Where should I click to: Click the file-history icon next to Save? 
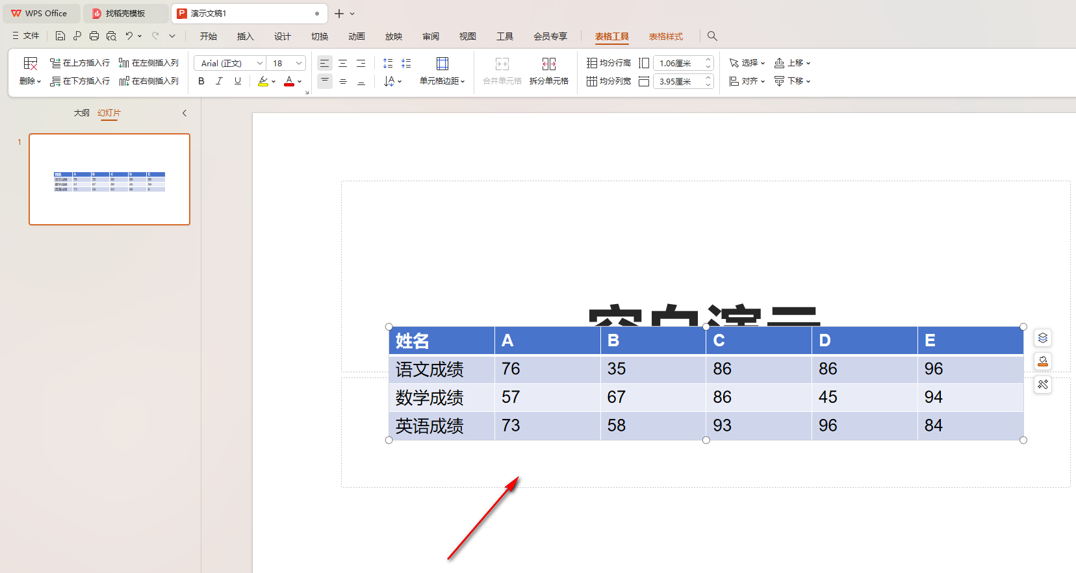click(77, 36)
